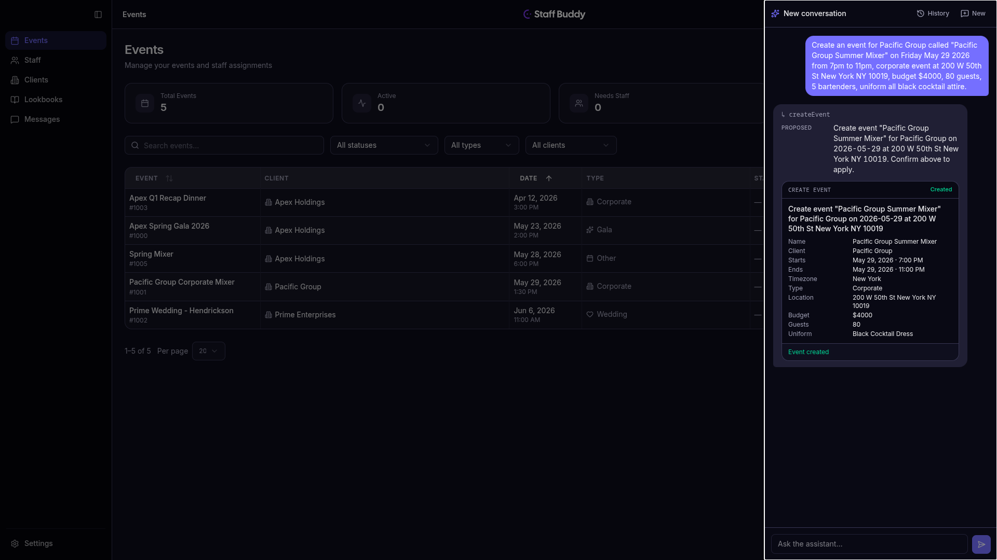997x560 pixels.
Task: Open the All clients dropdown
Action: (x=571, y=145)
